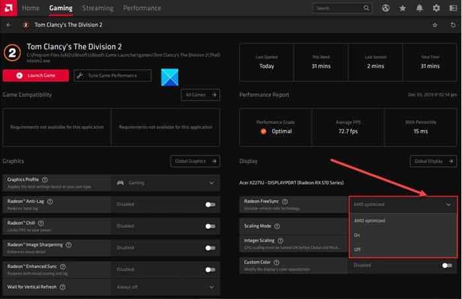Click The Division 2 large game logo
The image size is (462, 299).
point(12,53)
